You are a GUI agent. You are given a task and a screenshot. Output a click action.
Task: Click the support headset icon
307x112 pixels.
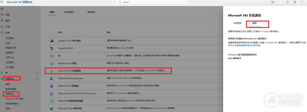2,73
